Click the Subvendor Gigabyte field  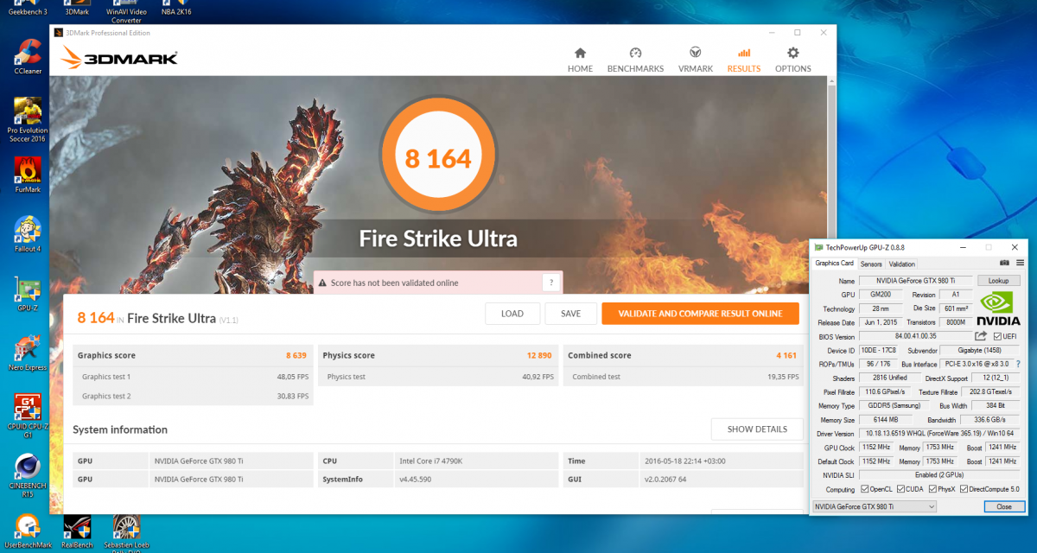pos(980,350)
